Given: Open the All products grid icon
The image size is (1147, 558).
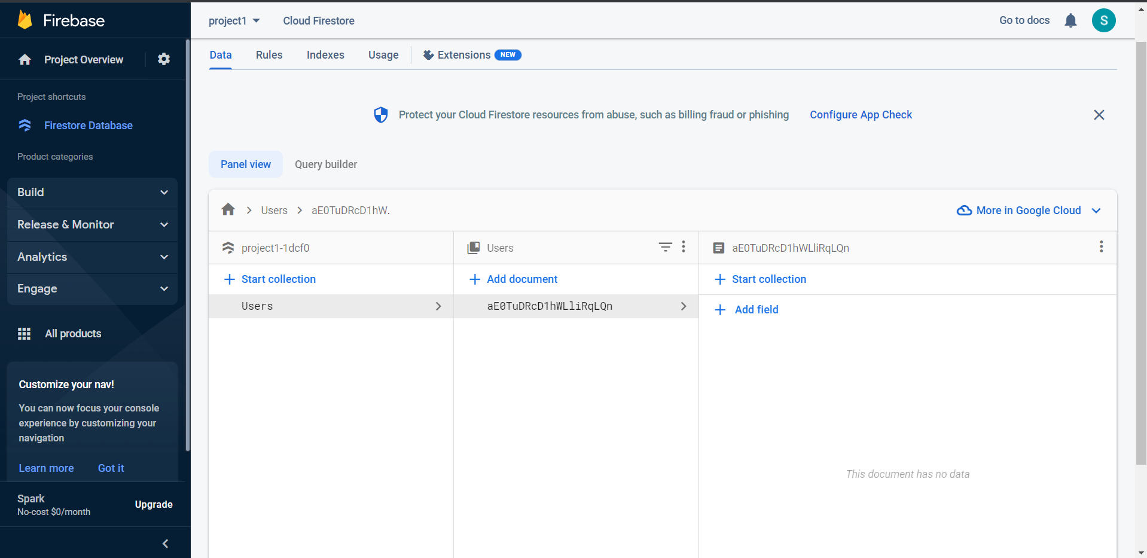Looking at the screenshot, I should [x=24, y=334].
